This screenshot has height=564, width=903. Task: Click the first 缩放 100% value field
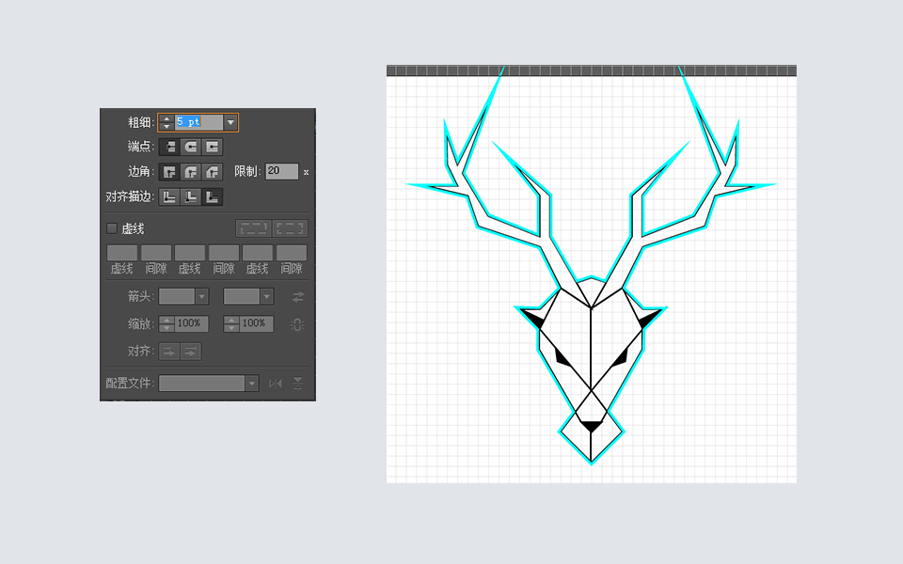(x=191, y=324)
